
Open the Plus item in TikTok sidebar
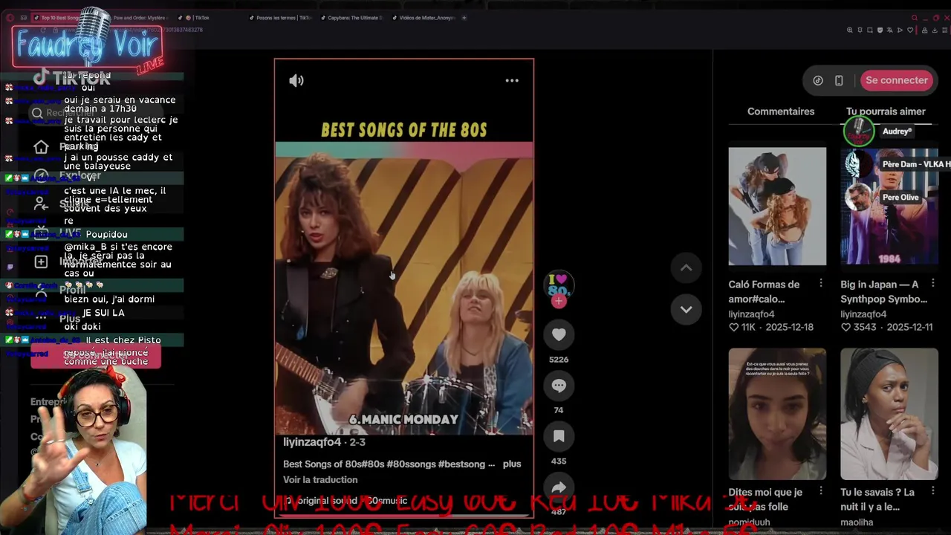coord(57,318)
